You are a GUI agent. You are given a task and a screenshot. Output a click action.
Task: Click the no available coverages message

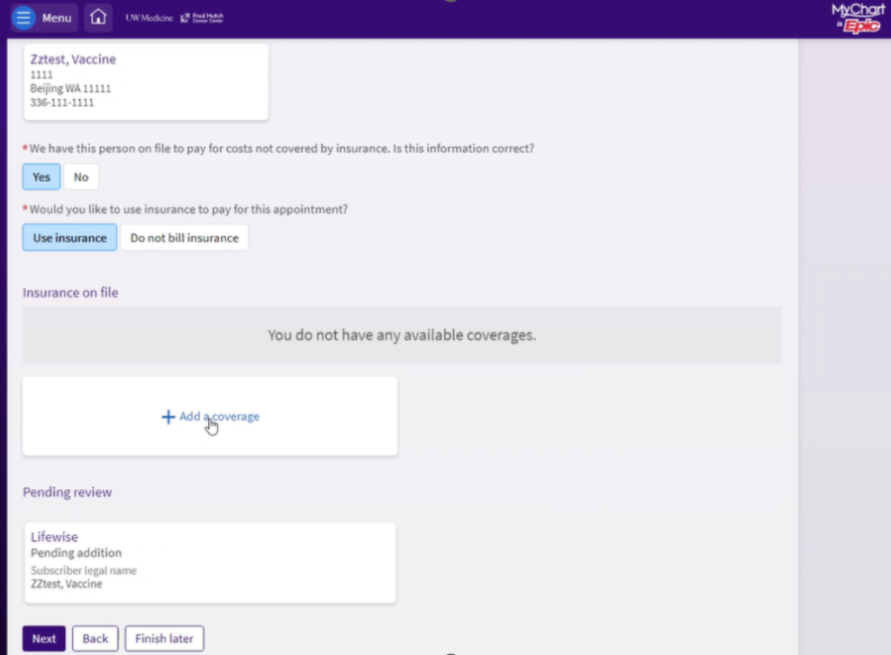[402, 335]
